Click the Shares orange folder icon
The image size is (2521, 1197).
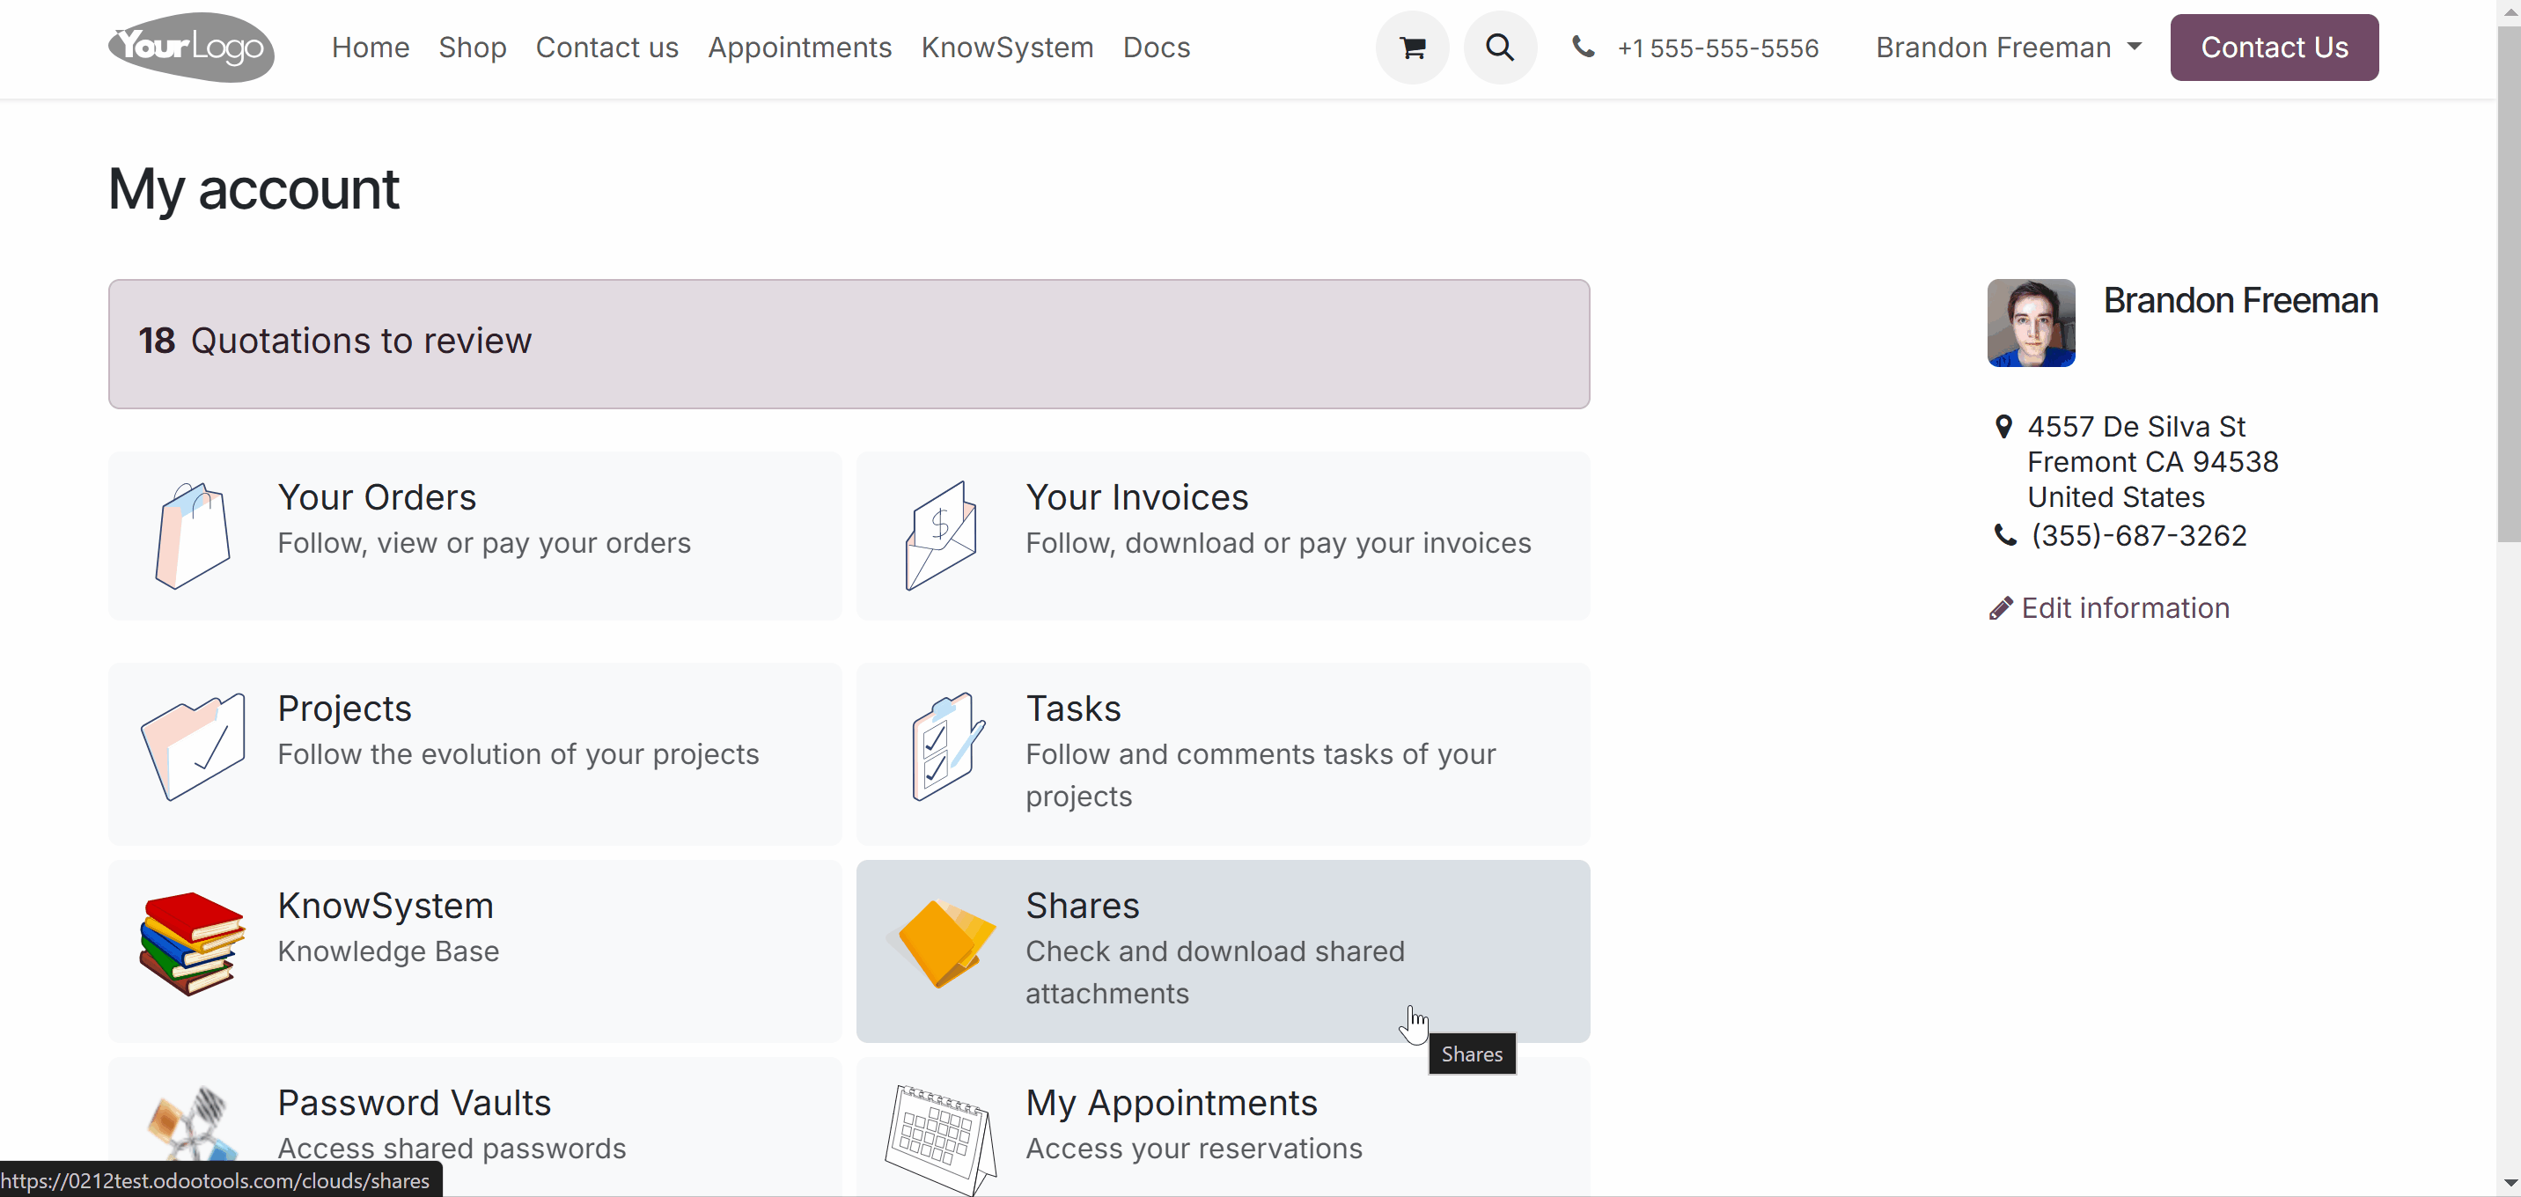[x=943, y=944]
